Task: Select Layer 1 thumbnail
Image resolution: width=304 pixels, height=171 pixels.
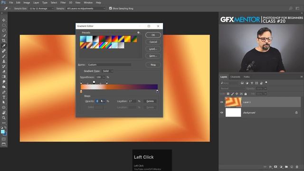Action: [233, 102]
